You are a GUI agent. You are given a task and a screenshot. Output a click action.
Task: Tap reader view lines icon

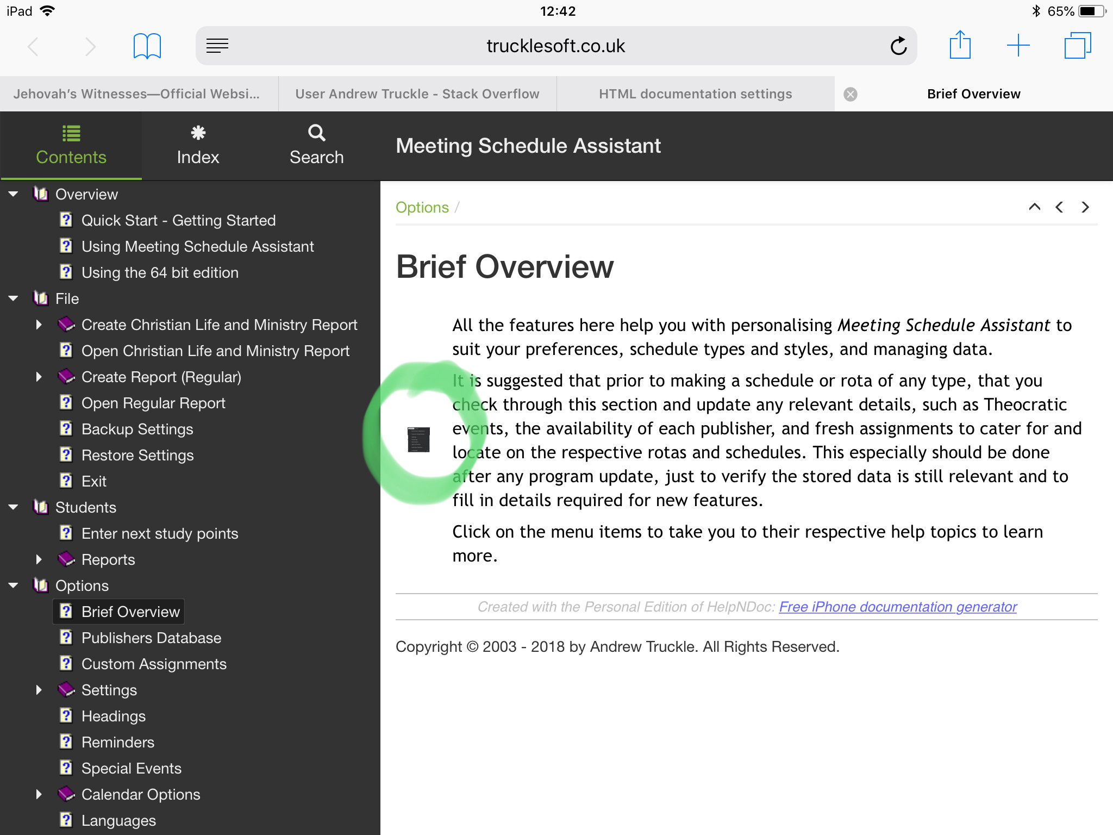[x=217, y=46]
